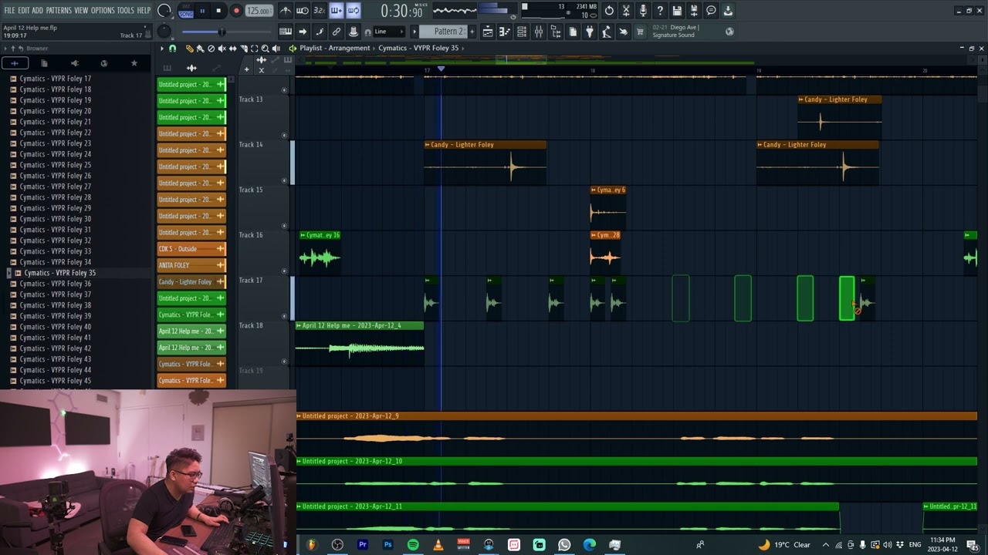Add a new pattern with plus button
Screen dimensions: 988x555
click(x=473, y=32)
